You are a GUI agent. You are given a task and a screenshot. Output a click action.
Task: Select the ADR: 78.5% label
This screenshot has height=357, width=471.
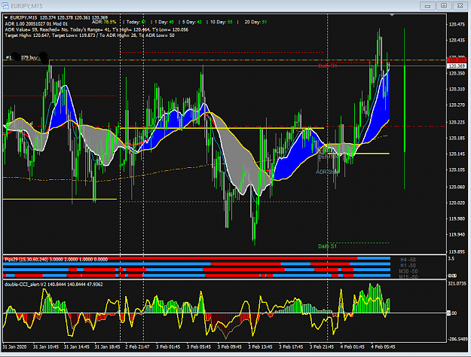[104, 22]
